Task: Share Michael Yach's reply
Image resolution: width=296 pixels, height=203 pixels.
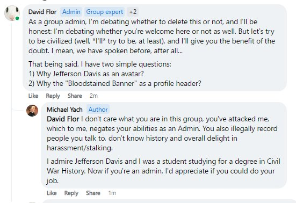Action: 93,193
